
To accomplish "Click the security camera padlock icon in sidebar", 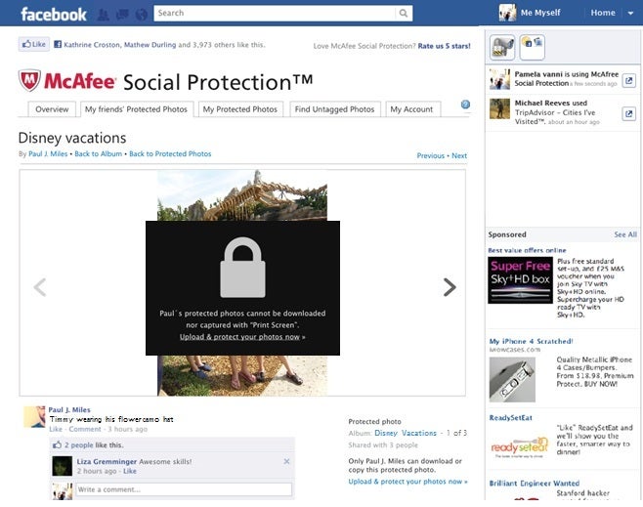I will [x=502, y=47].
